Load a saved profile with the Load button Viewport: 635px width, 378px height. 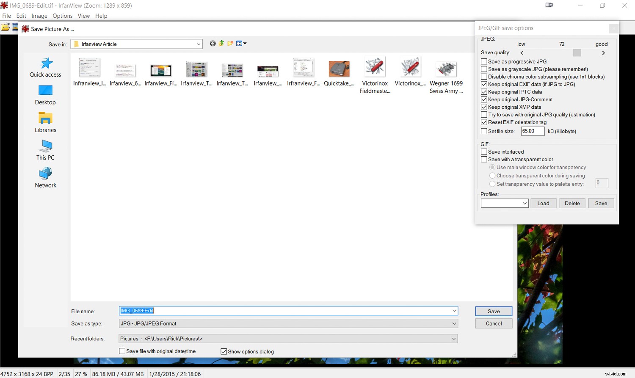(x=543, y=203)
